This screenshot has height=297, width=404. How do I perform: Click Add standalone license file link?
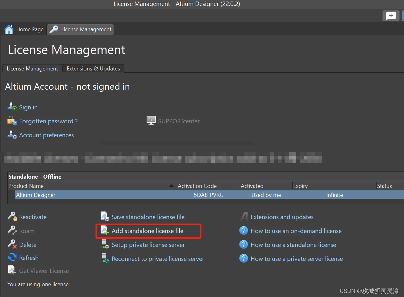[148, 231]
